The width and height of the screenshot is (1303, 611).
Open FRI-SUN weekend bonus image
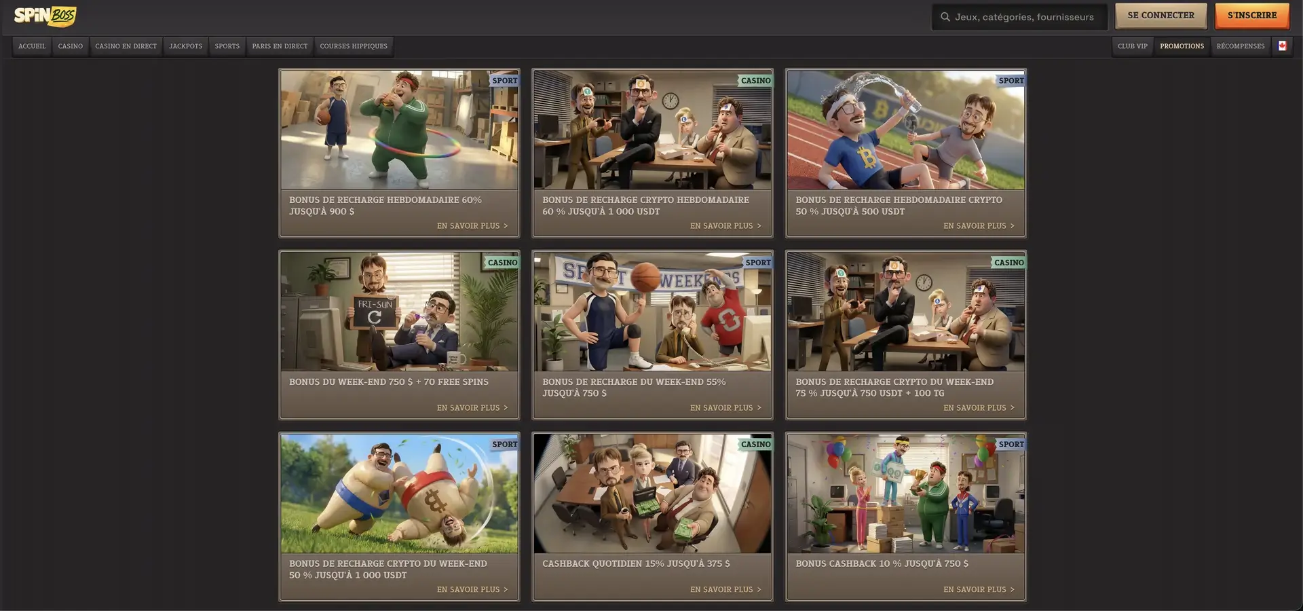(399, 312)
